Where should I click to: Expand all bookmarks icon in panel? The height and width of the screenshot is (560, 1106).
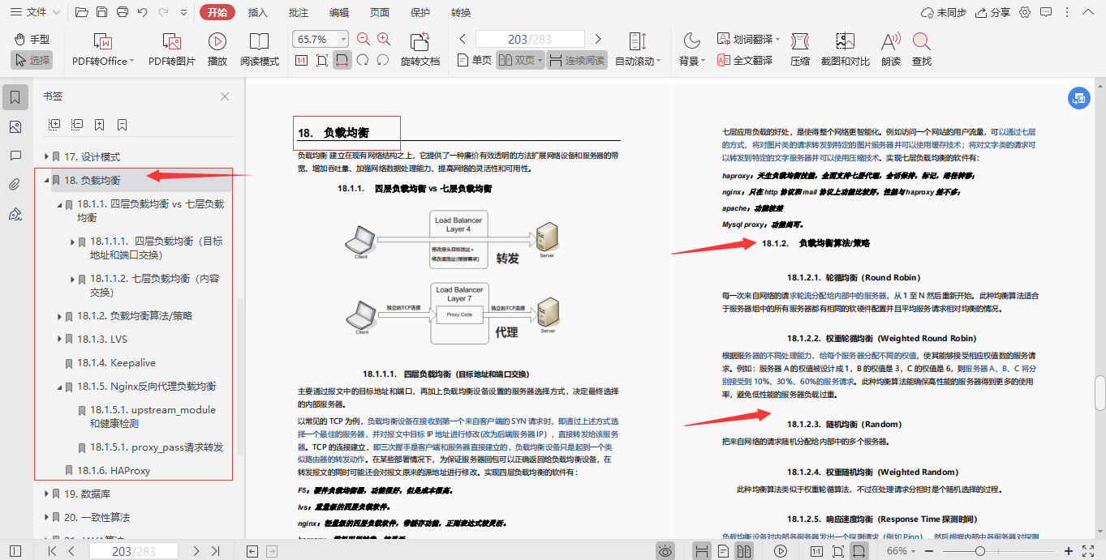tap(54, 125)
